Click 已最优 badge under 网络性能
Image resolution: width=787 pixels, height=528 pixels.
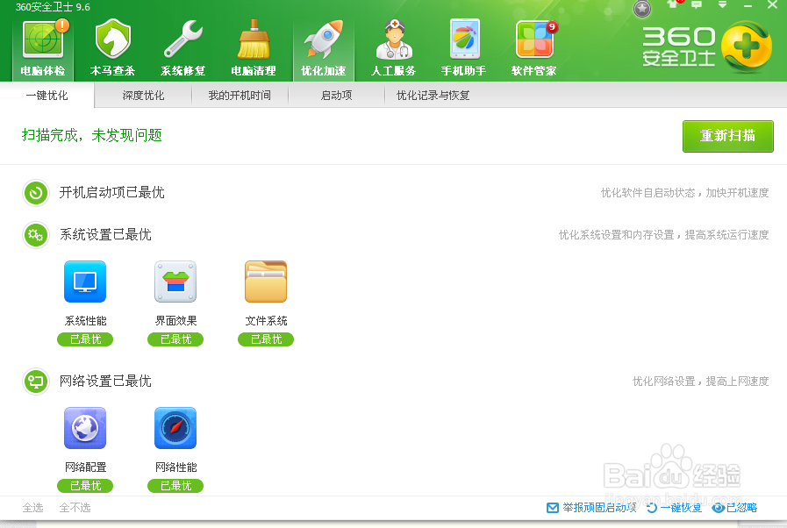(x=175, y=487)
